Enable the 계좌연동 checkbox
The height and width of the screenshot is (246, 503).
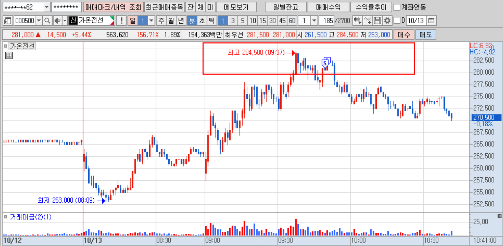point(397,7)
